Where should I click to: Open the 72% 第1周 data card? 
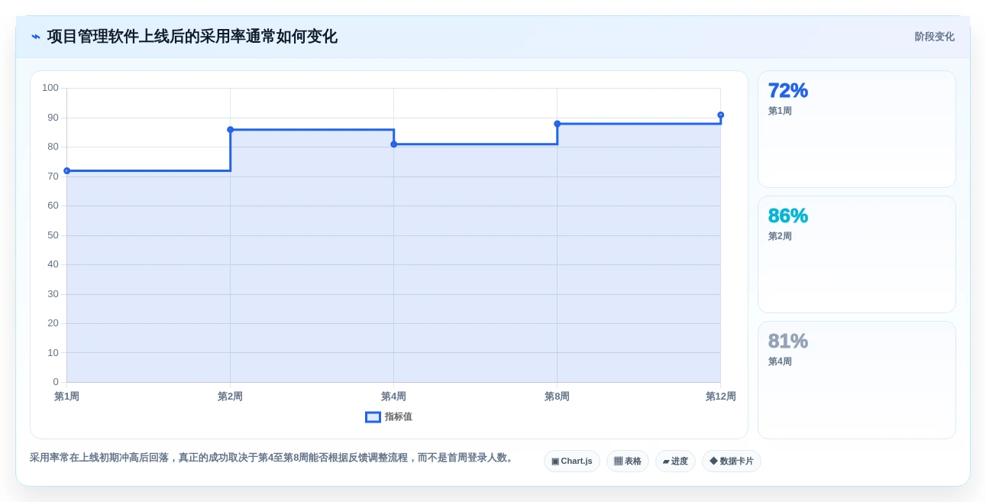click(x=857, y=129)
